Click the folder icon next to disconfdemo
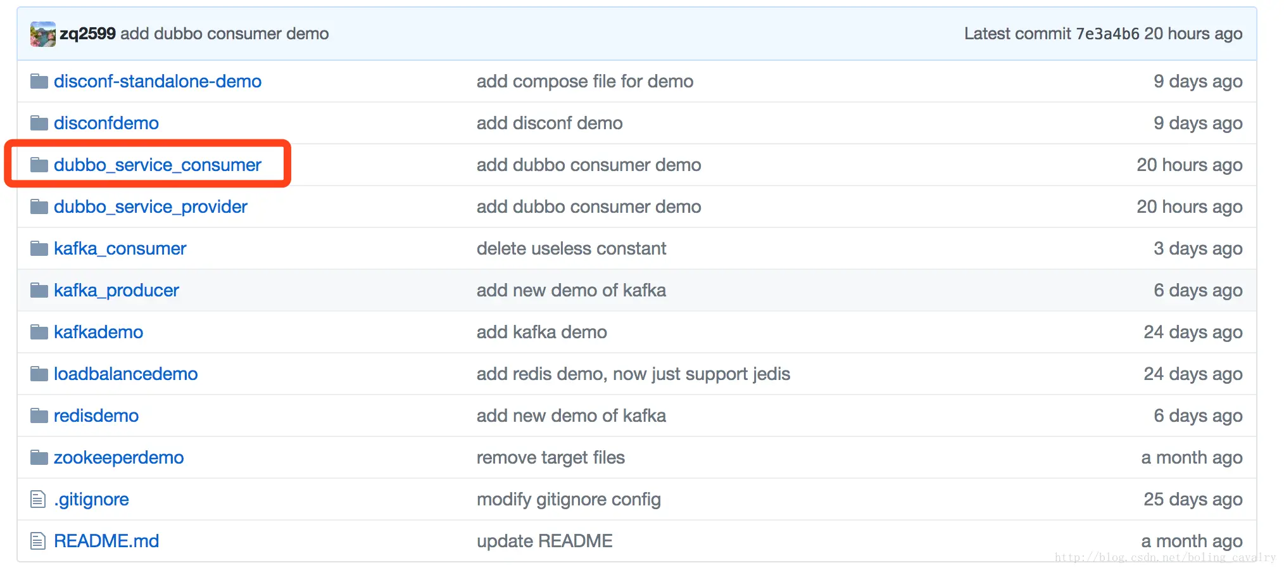1284x570 pixels. pyautogui.click(x=39, y=123)
